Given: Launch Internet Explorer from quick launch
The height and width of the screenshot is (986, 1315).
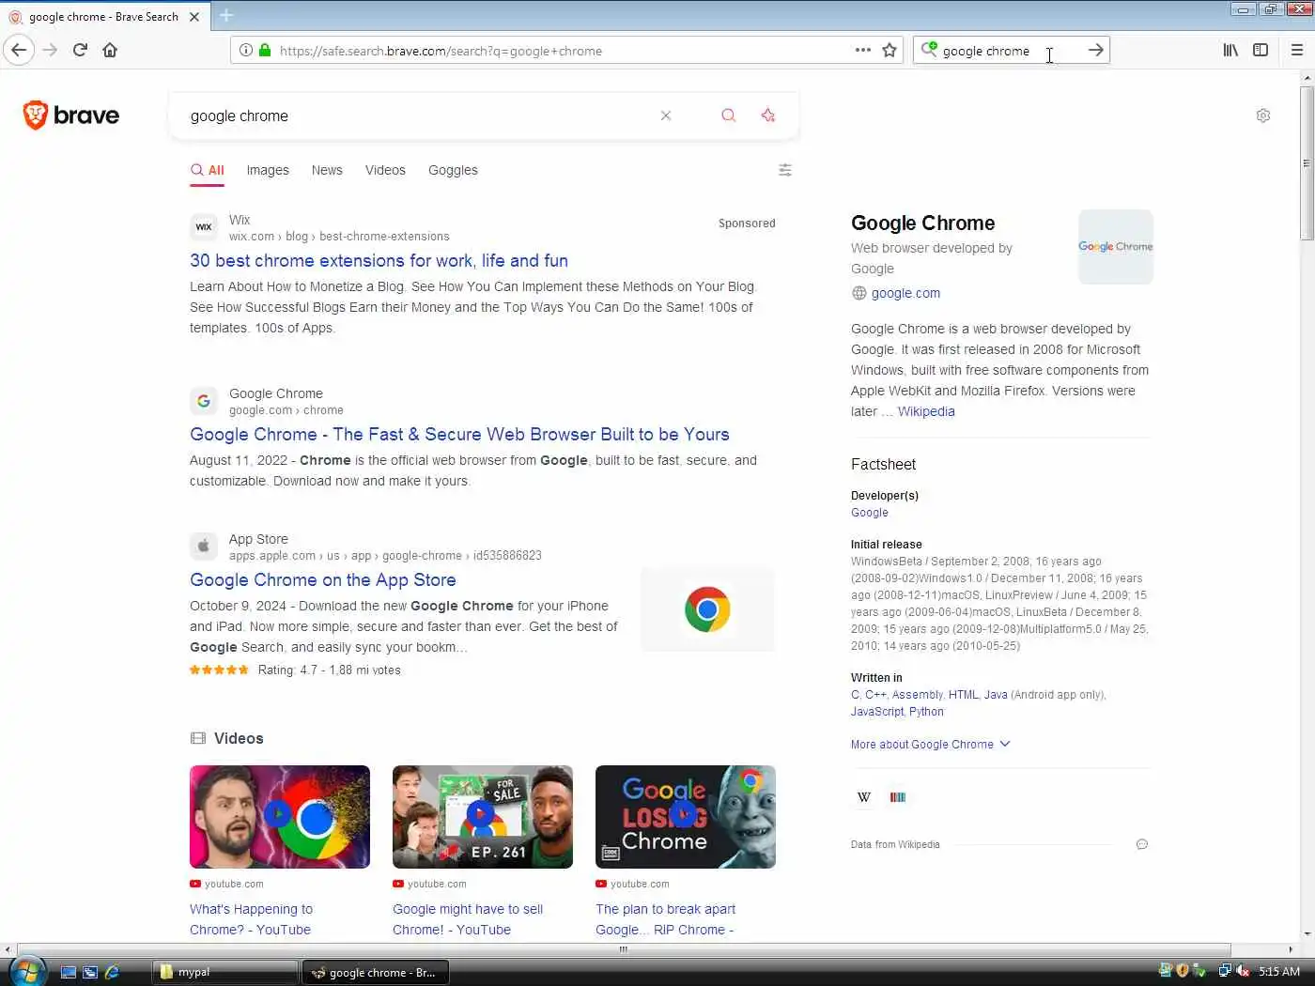Looking at the screenshot, I should 112,972.
